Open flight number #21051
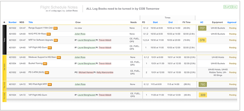Image resolution: width=244 pixels, height=111 pixels. [12, 48]
